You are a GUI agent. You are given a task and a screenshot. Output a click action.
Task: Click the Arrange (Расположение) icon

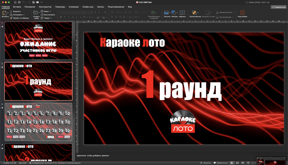tap(194, 12)
